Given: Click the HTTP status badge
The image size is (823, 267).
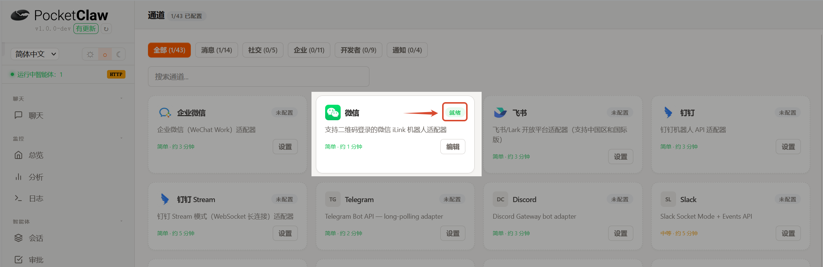Looking at the screenshot, I should click(116, 74).
